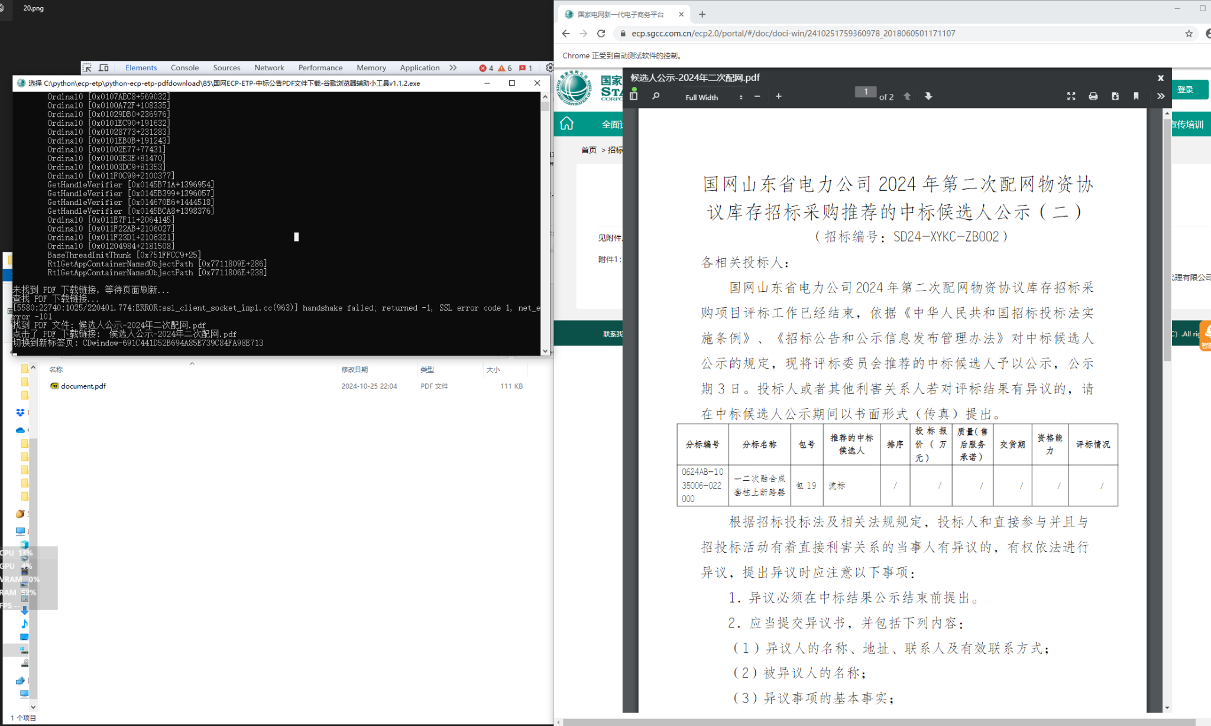Expand hidden DevTools panels chevron

pos(453,67)
